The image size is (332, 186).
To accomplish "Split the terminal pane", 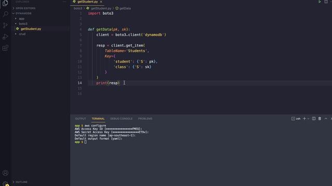I will pos(314,118).
